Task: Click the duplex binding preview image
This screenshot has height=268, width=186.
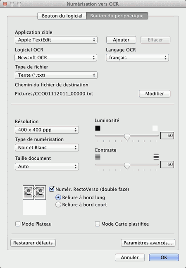Action: 34,192
